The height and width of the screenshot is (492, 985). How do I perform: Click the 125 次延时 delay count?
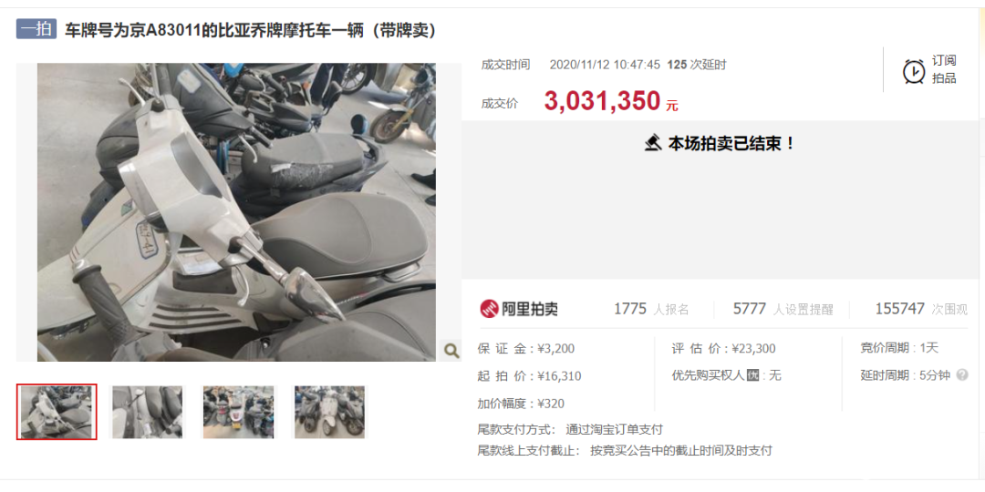click(697, 65)
